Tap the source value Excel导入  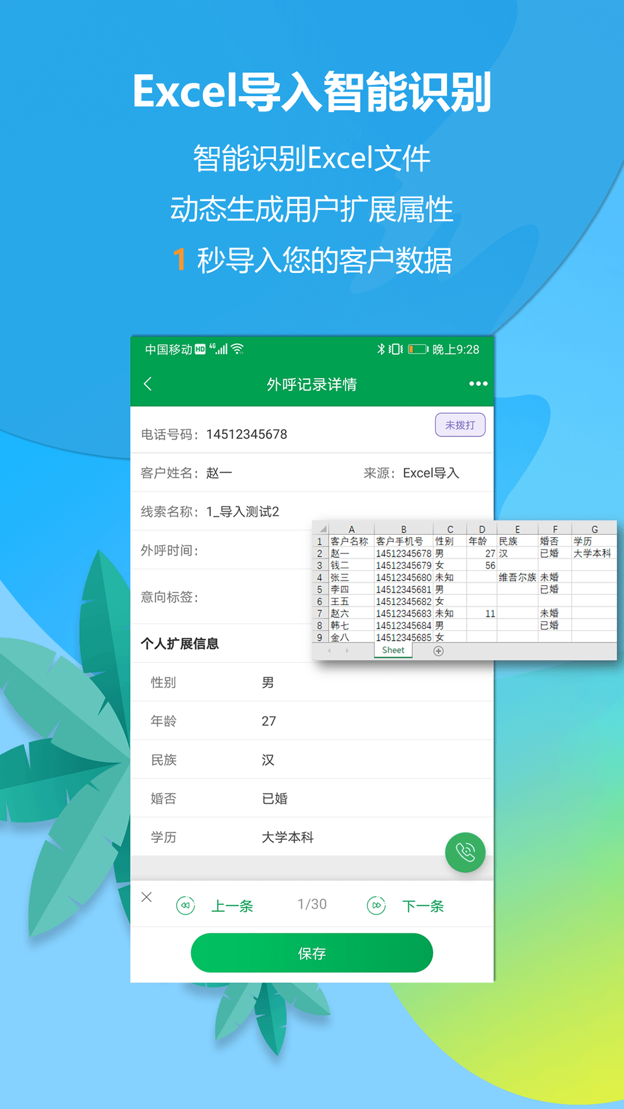pyautogui.click(x=431, y=473)
